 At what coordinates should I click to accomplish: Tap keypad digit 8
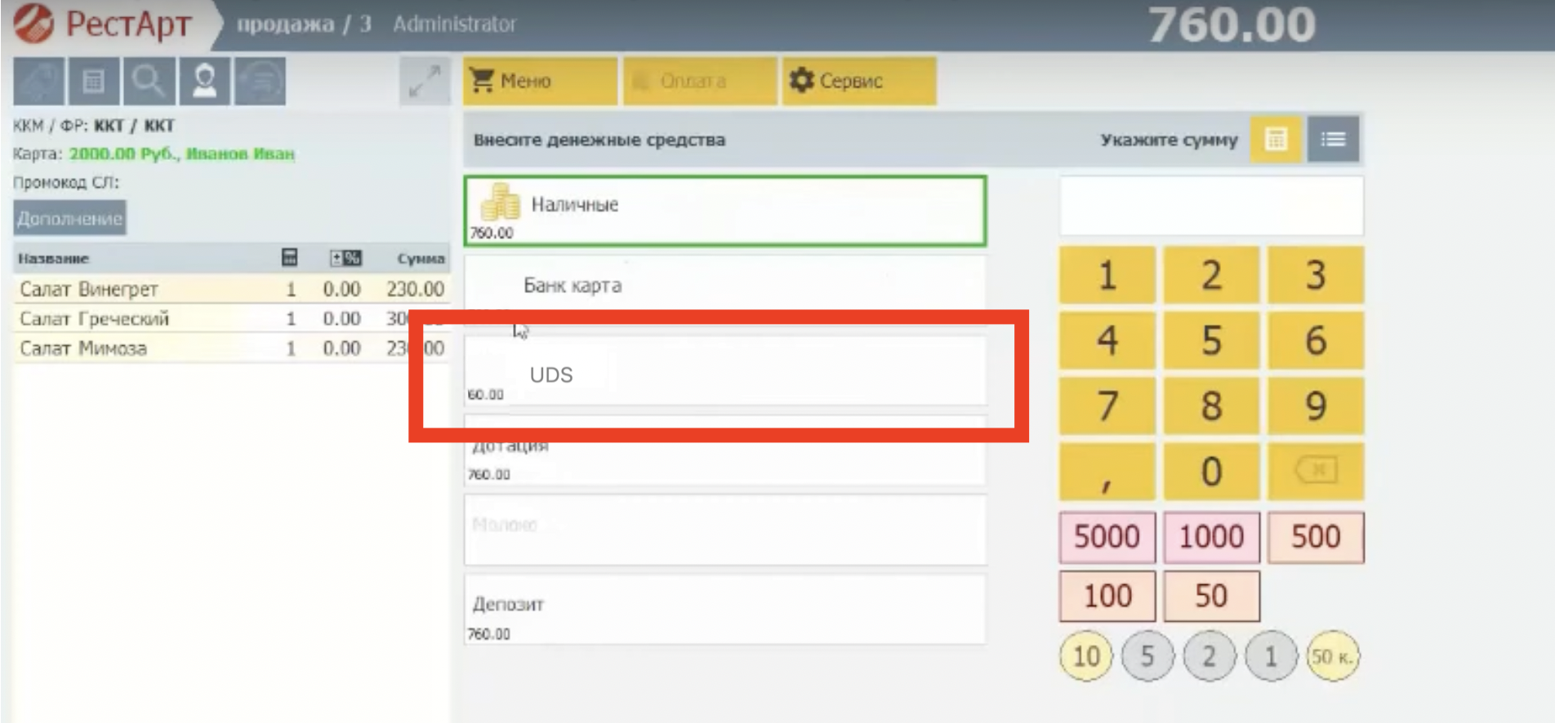(x=1211, y=406)
